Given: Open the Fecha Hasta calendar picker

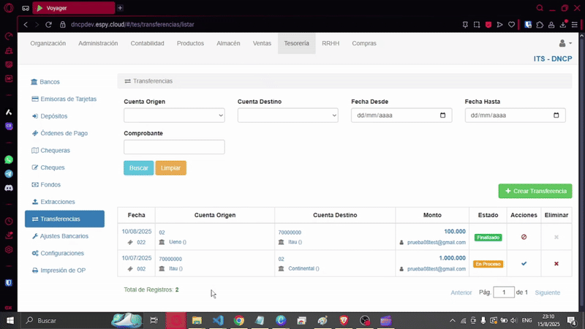Looking at the screenshot, I should (556, 116).
